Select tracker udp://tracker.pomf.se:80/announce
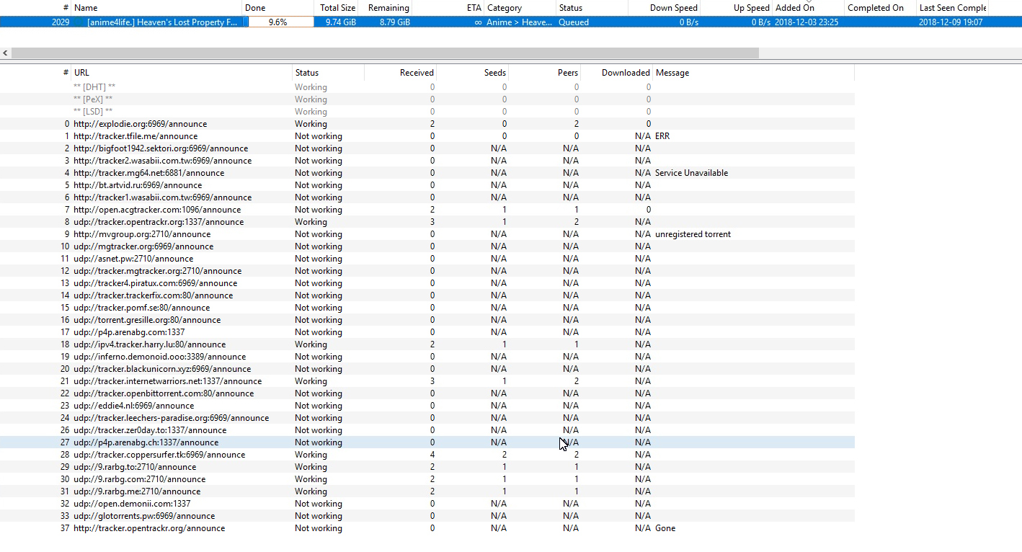1022x552 pixels. (x=427, y=308)
